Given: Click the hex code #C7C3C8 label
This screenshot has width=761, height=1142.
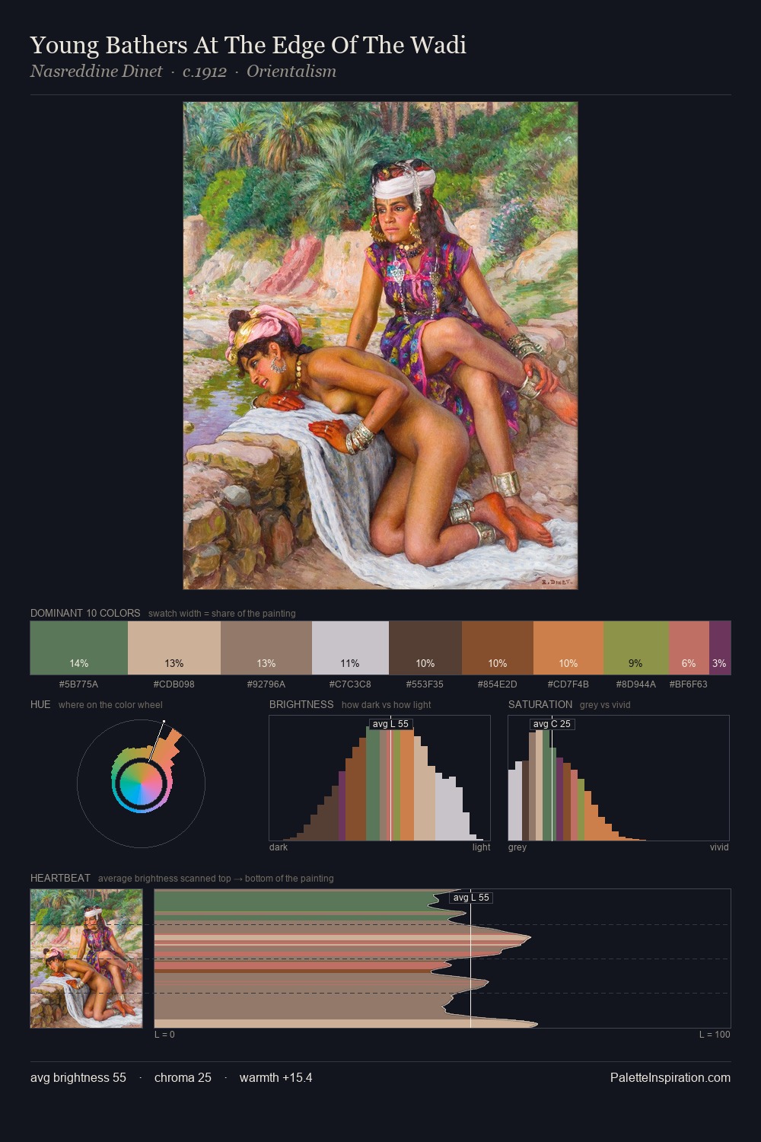Looking at the screenshot, I should tap(350, 684).
